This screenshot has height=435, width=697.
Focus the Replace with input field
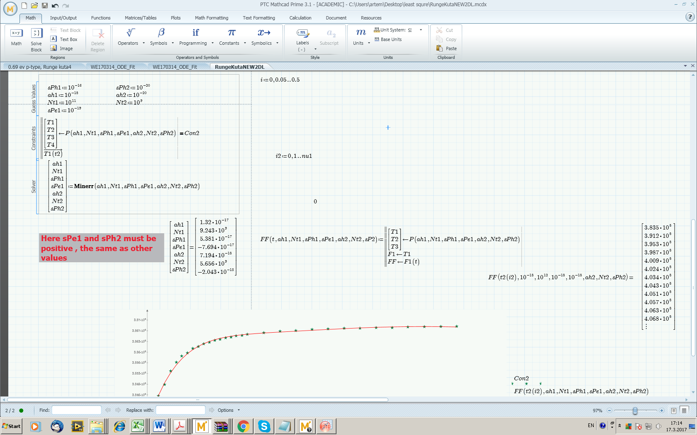180,410
